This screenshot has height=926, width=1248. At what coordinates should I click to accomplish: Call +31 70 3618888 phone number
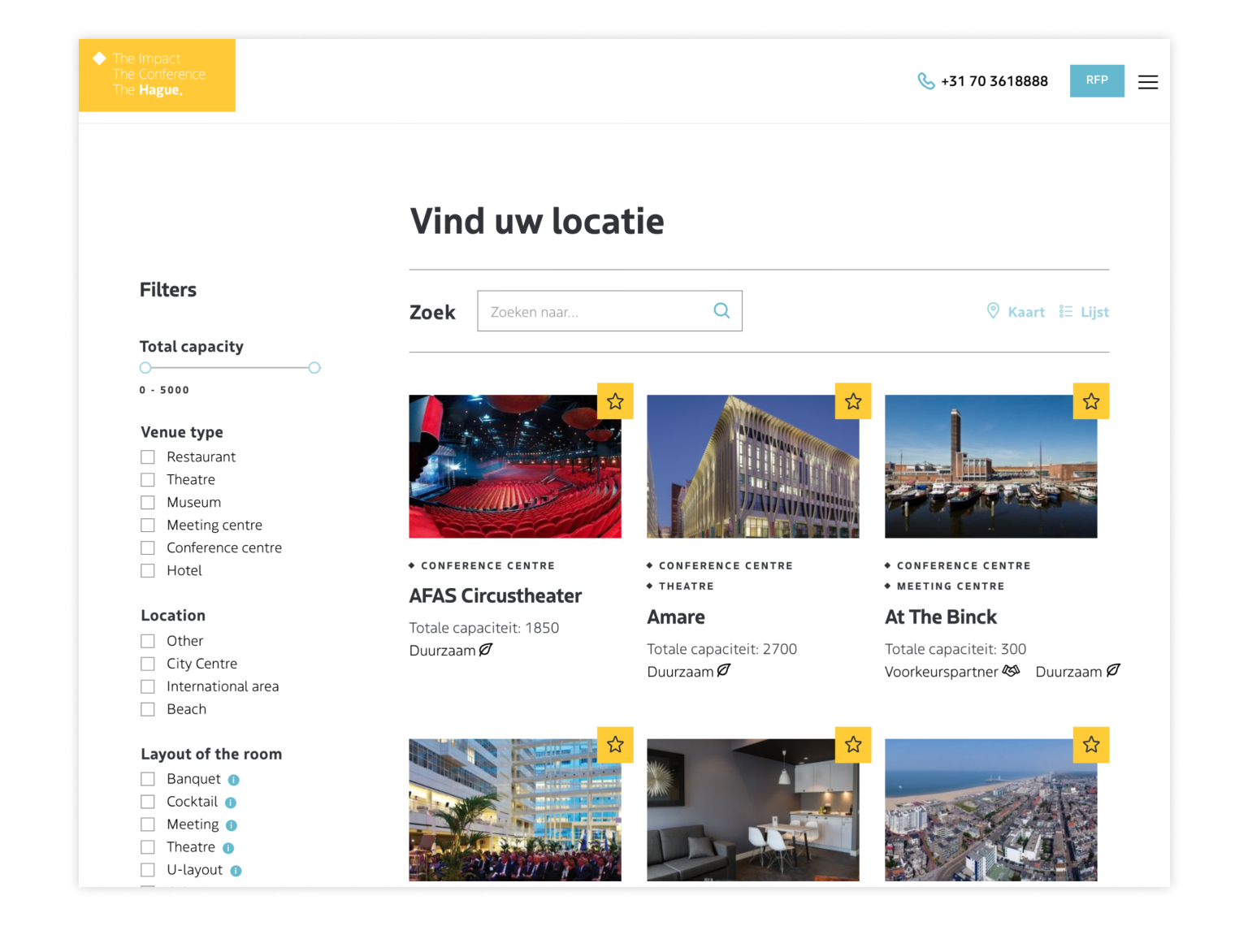click(994, 81)
